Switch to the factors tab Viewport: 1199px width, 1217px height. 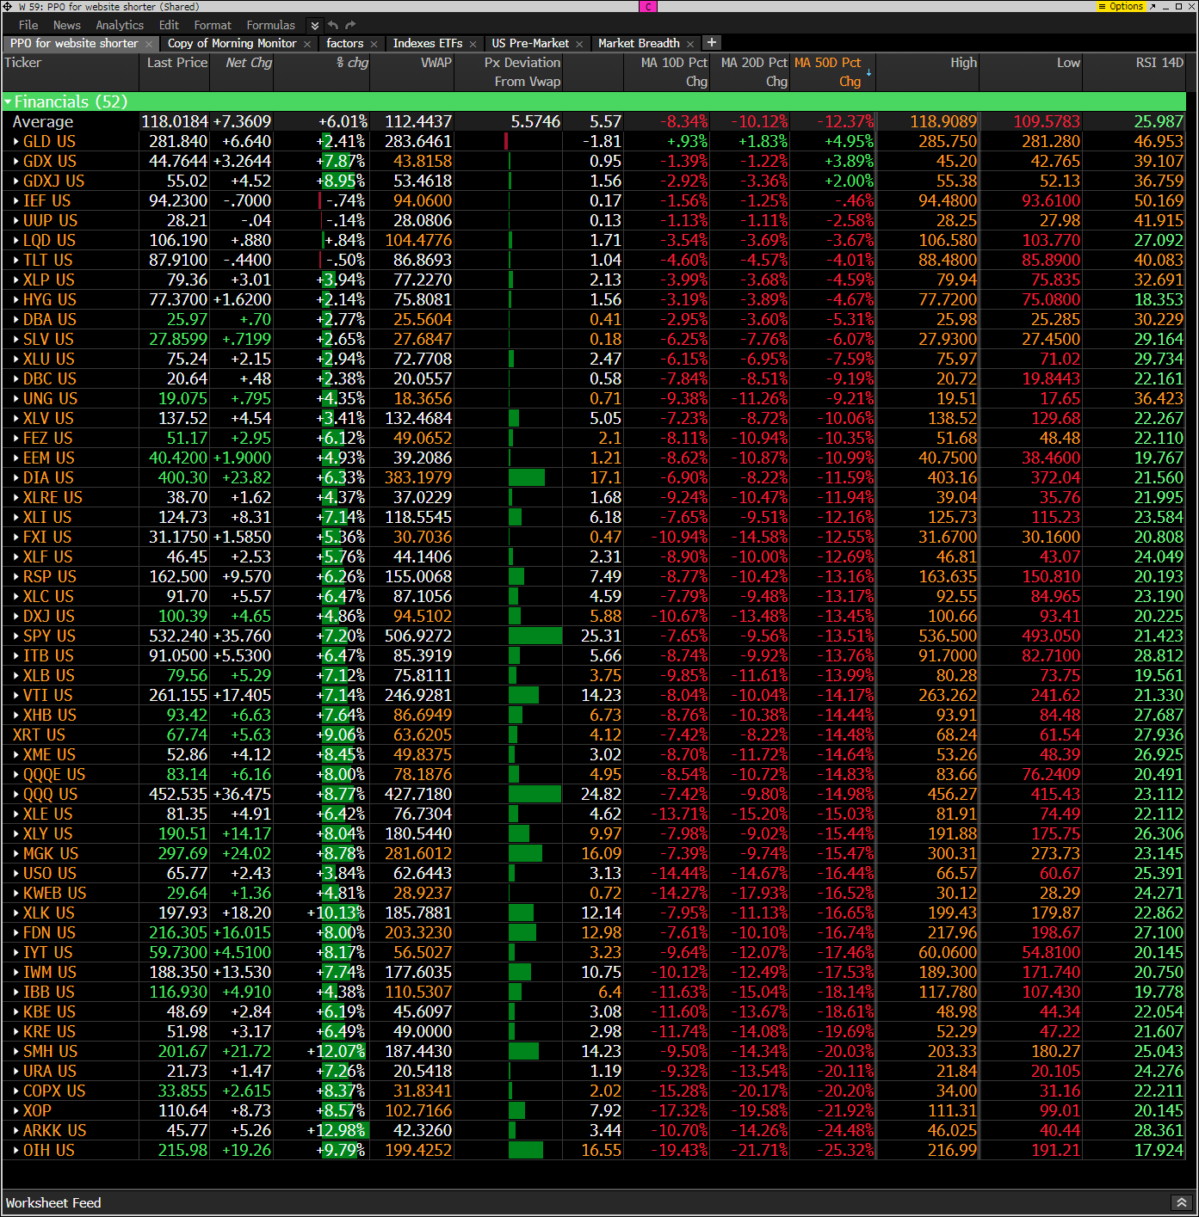pyautogui.click(x=345, y=43)
